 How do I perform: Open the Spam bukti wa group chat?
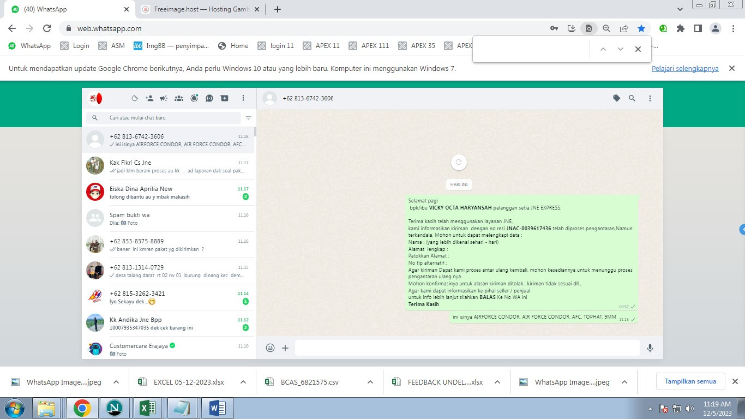(169, 219)
